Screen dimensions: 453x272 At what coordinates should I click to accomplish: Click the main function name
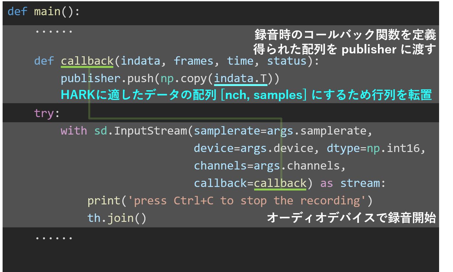(x=47, y=12)
